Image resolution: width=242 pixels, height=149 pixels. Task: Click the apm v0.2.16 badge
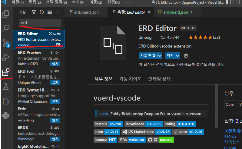click(x=188, y=132)
